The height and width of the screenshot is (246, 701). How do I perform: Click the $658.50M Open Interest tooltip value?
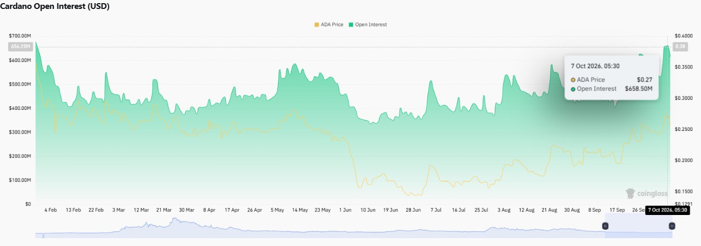(x=639, y=89)
